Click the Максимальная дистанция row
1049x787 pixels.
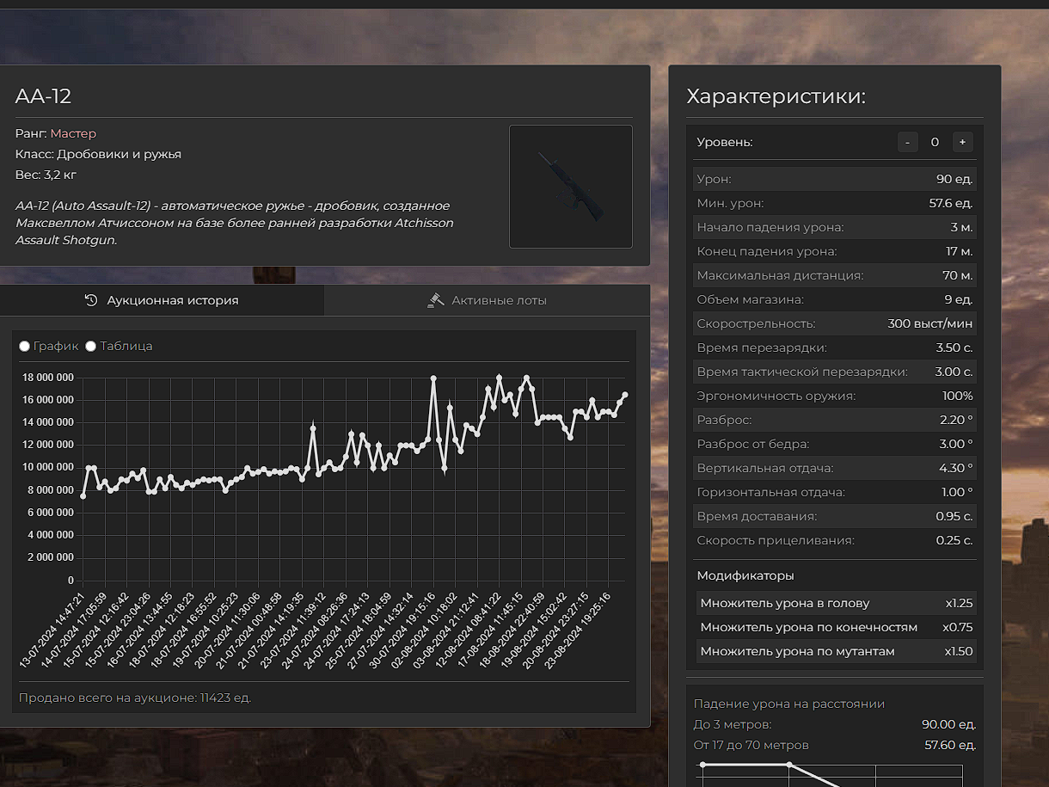[835, 275]
